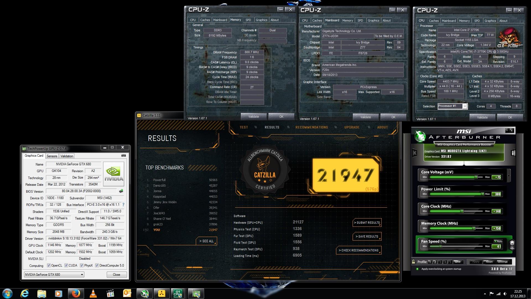Click Validate in the CPU-Z Memory window
Viewport: 531px width, 299px height.
click(254, 117)
